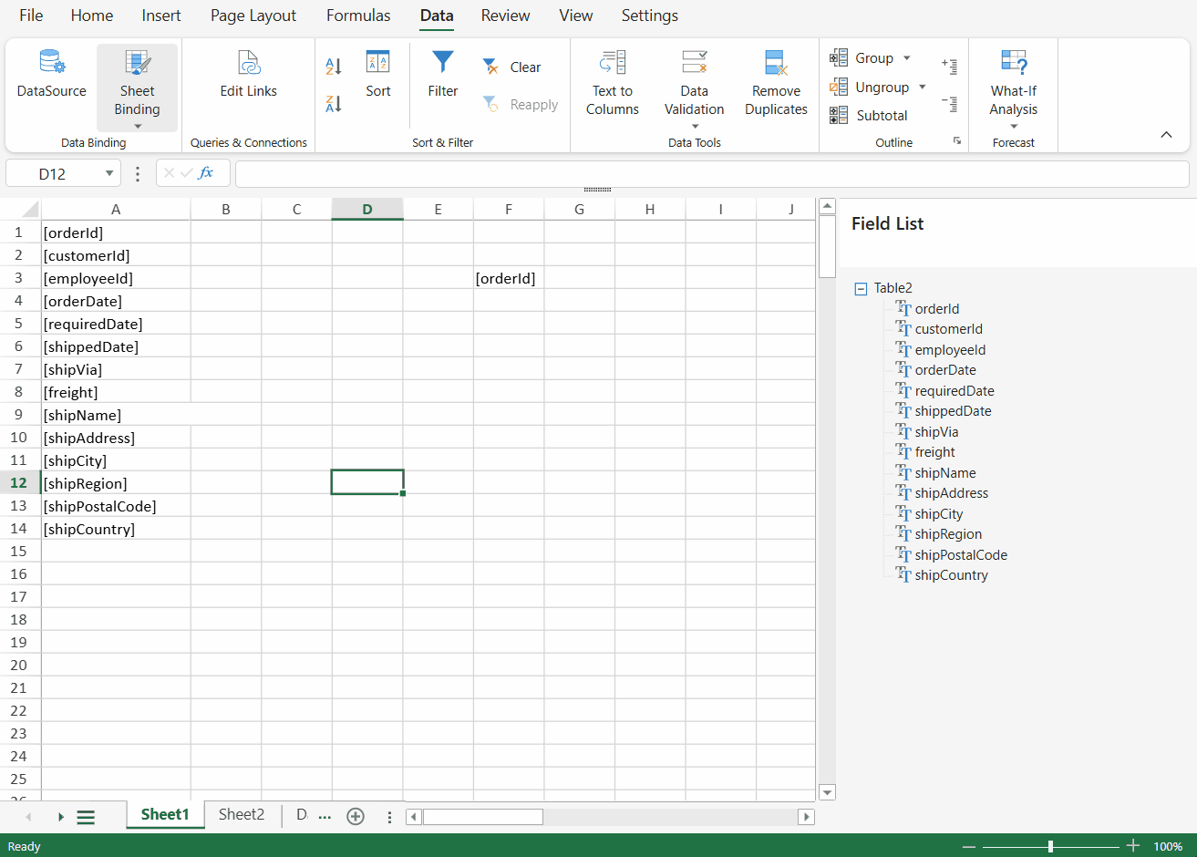Click the zoom slider handle

tap(1050, 846)
